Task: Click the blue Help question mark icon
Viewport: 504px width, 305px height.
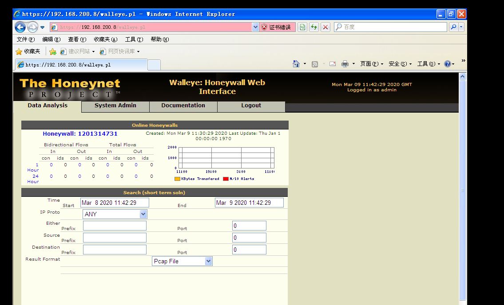Action: (448, 64)
